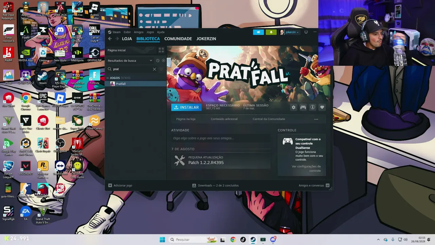
Task: Open Pratfall game info icon
Action: click(x=313, y=107)
